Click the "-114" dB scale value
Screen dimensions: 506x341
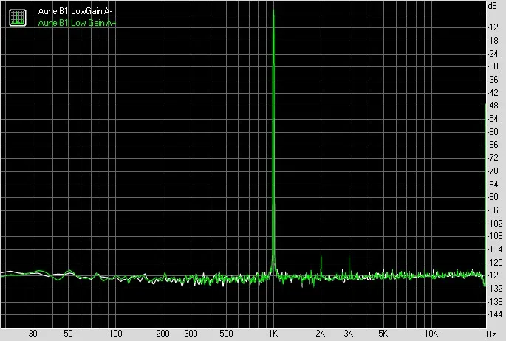[x=495, y=249]
